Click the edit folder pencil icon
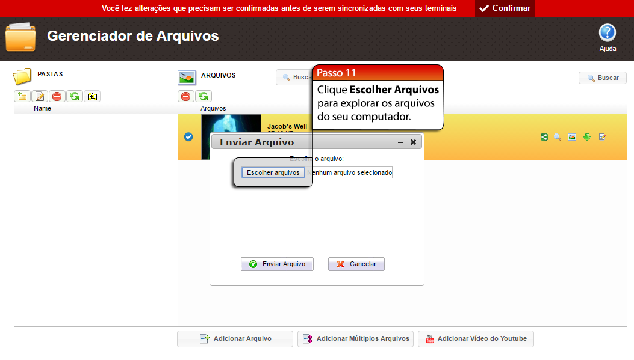 coord(40,96)
